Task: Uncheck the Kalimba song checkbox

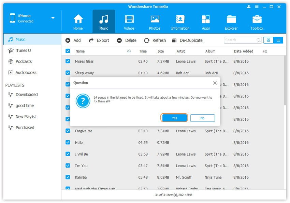Action: pyautogui.click(x=68, y=177)
